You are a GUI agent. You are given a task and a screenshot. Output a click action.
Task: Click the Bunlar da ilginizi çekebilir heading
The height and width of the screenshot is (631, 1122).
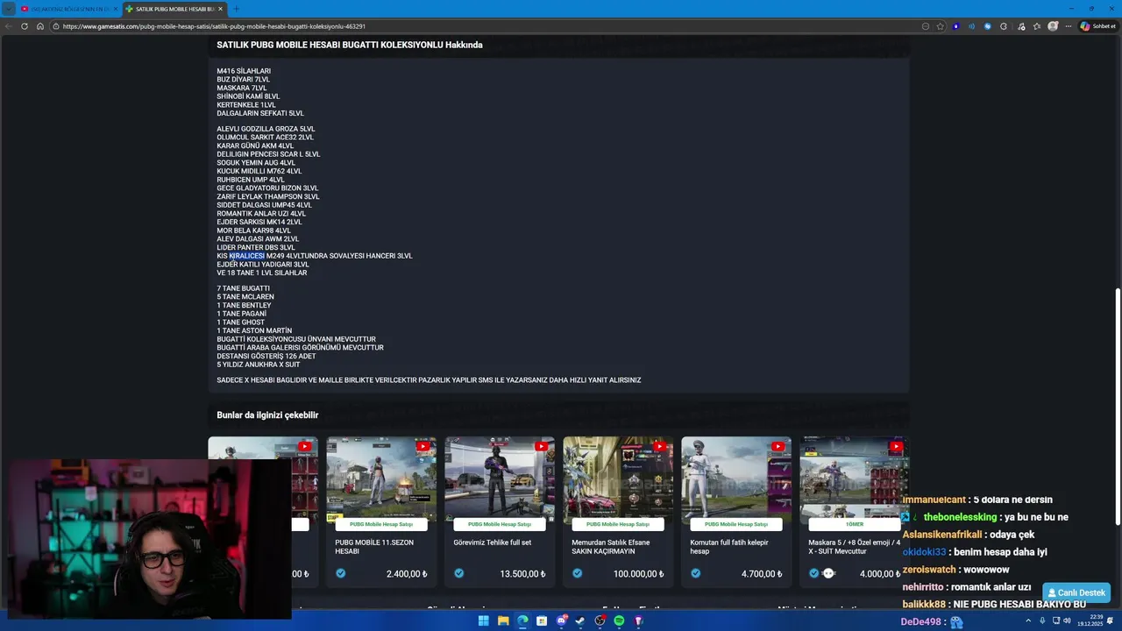pyautogui.click(x=267, y=415)
